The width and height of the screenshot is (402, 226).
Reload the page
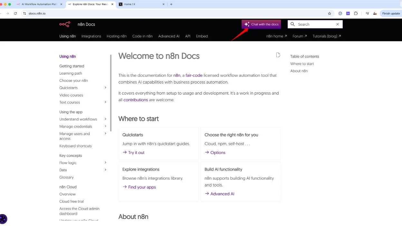click(15, 14)
